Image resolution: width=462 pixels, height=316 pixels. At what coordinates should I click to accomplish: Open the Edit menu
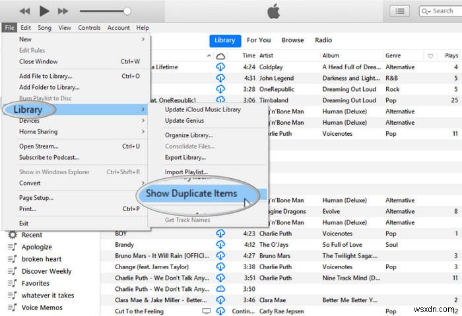tap(26, 28)
